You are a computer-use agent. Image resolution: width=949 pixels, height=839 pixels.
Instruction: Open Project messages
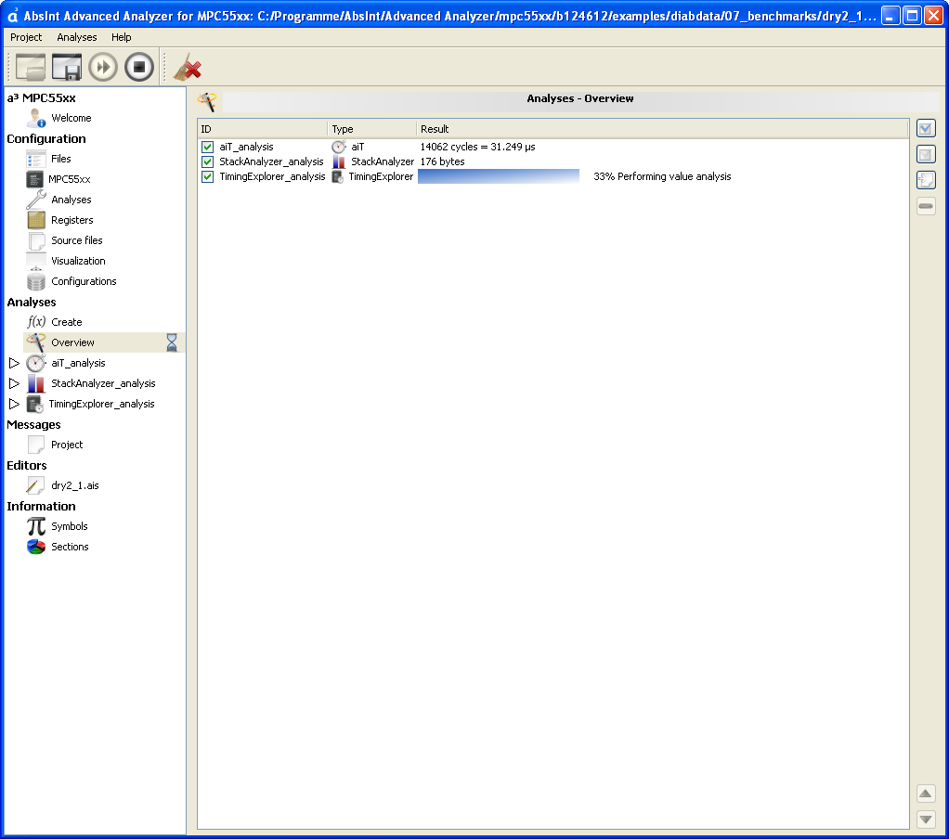[67, 445]
